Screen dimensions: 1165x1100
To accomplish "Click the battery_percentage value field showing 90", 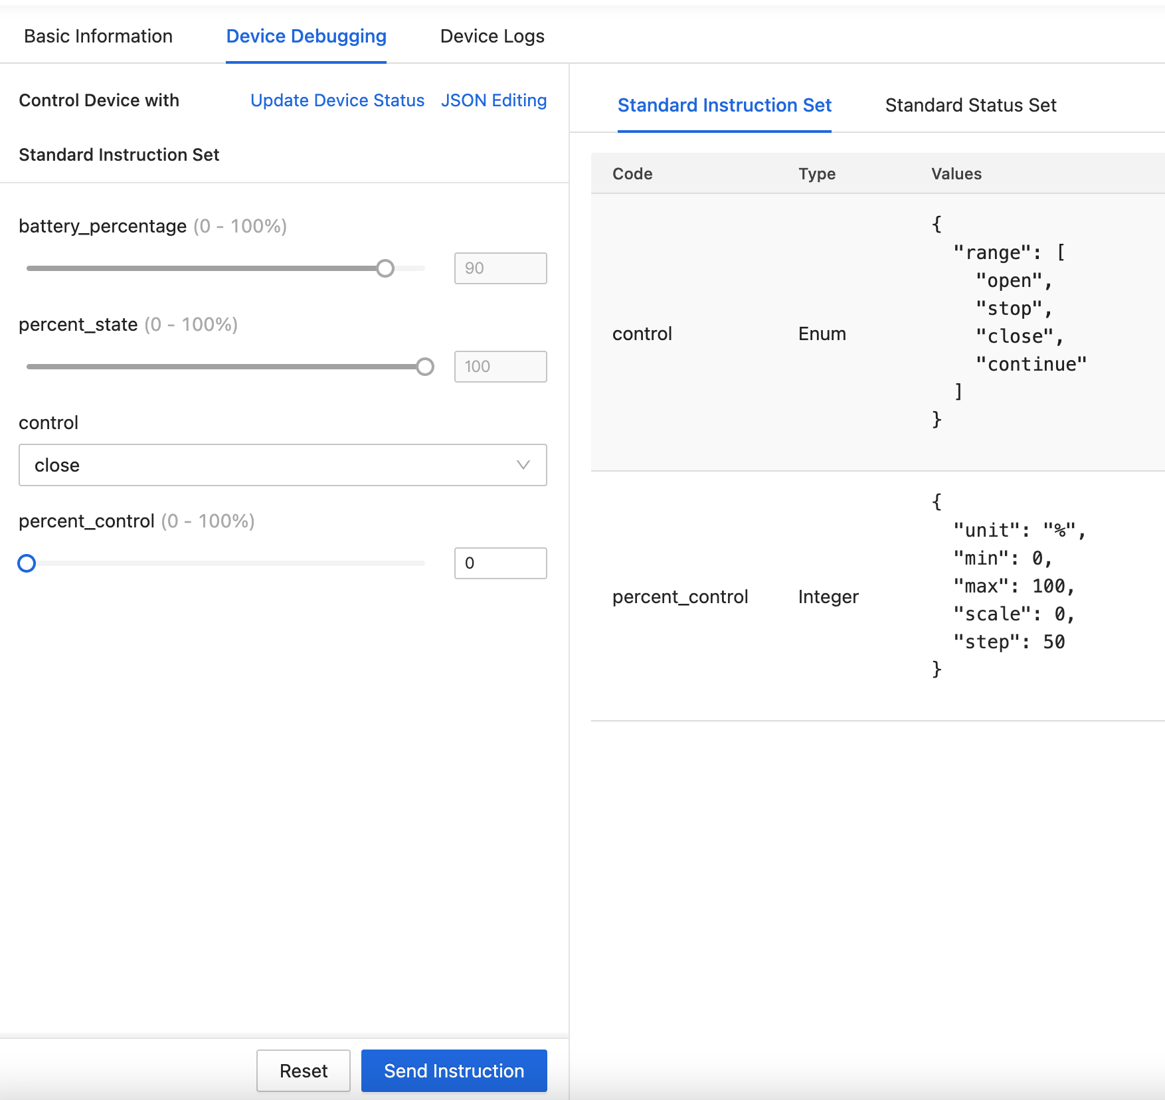I will tap(501, 268).
